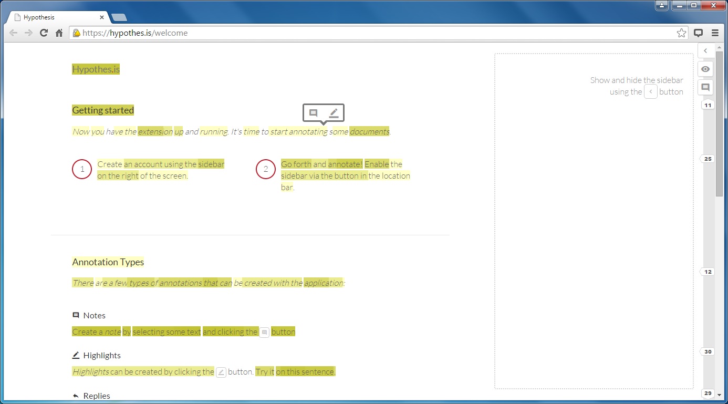This screenshot has height=404, width=728.
Task: Click the highlighted text 'Go forth and annotate!'
Action: pyautogui.click(x=321, y=164)
